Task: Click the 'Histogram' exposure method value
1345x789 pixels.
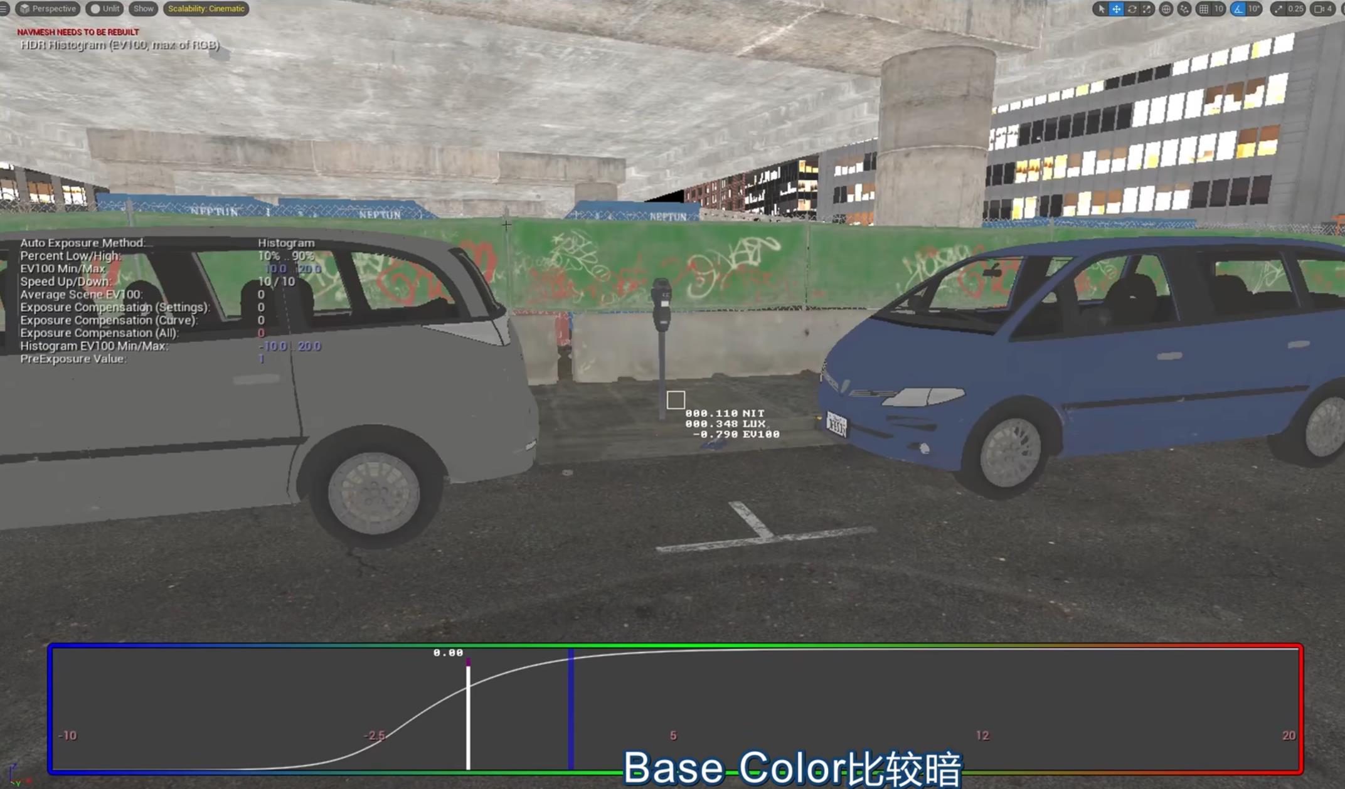Action: tap(286, 243)
